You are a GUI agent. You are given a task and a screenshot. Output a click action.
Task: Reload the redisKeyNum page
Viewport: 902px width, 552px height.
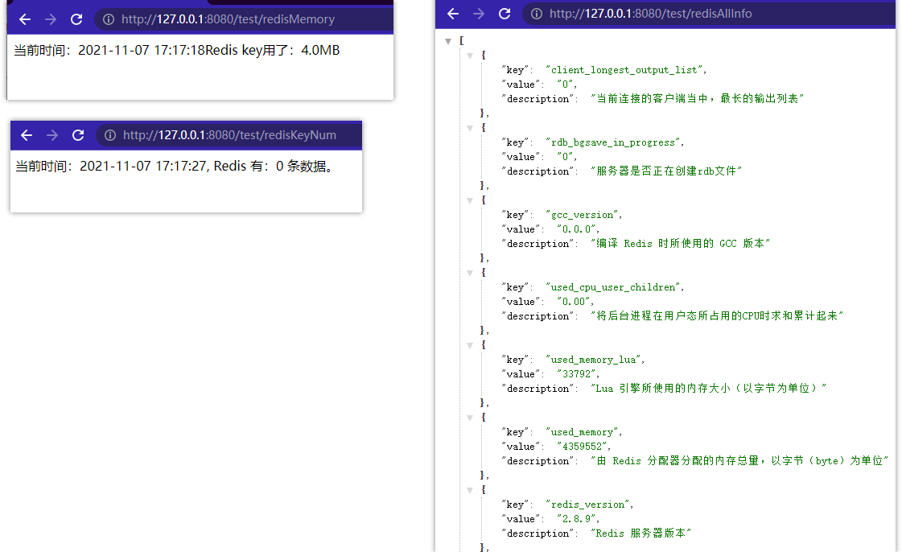click(x=78, y=135)
